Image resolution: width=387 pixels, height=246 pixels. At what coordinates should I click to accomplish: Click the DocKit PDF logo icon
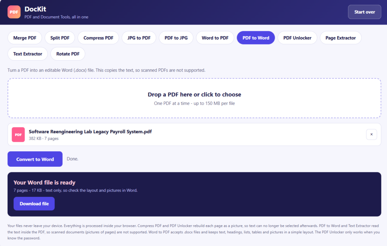14,12
